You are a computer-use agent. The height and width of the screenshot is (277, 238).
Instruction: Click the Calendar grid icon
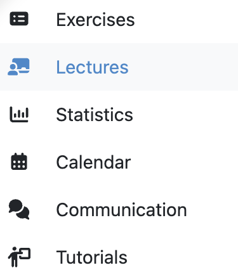(19, 162)
